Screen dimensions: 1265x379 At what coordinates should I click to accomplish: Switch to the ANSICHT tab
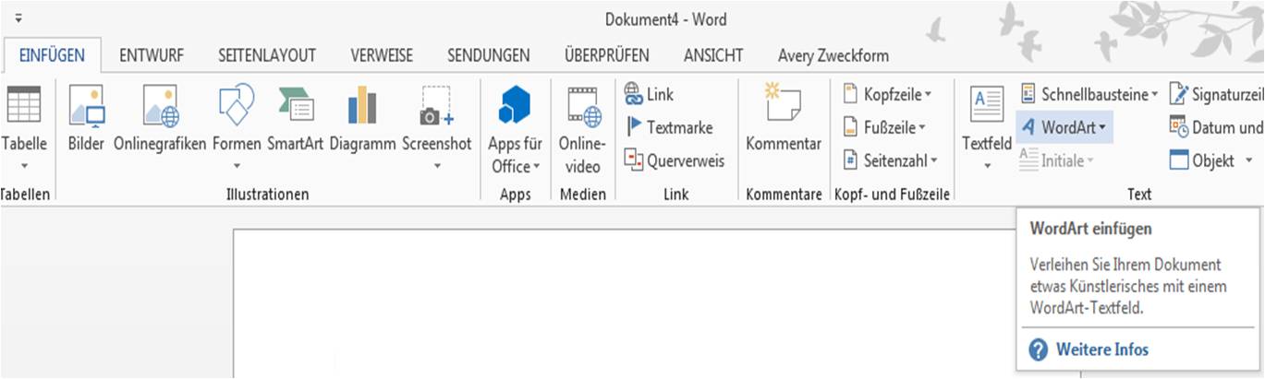click(713, 56)
